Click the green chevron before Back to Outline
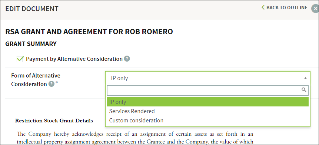The height and width of the screenshot is (145, 319). tap(263, 7)
